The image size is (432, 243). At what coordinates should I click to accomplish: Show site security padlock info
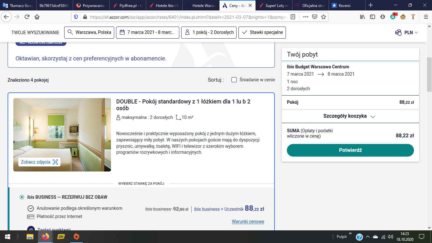tap(84, 17)
